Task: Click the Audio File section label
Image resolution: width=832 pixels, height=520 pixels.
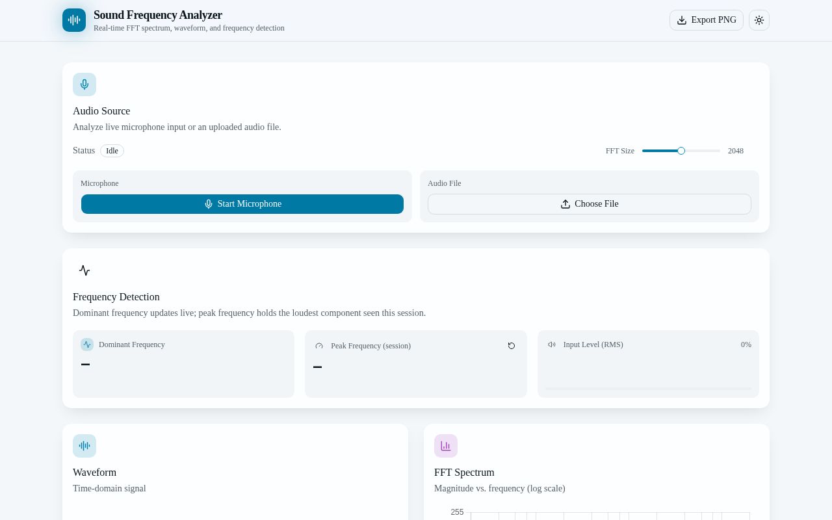Action: pyautogui.click(x=445, y=183)
